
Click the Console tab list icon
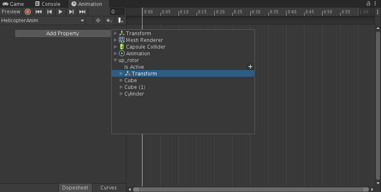click(x=37, y=4)
